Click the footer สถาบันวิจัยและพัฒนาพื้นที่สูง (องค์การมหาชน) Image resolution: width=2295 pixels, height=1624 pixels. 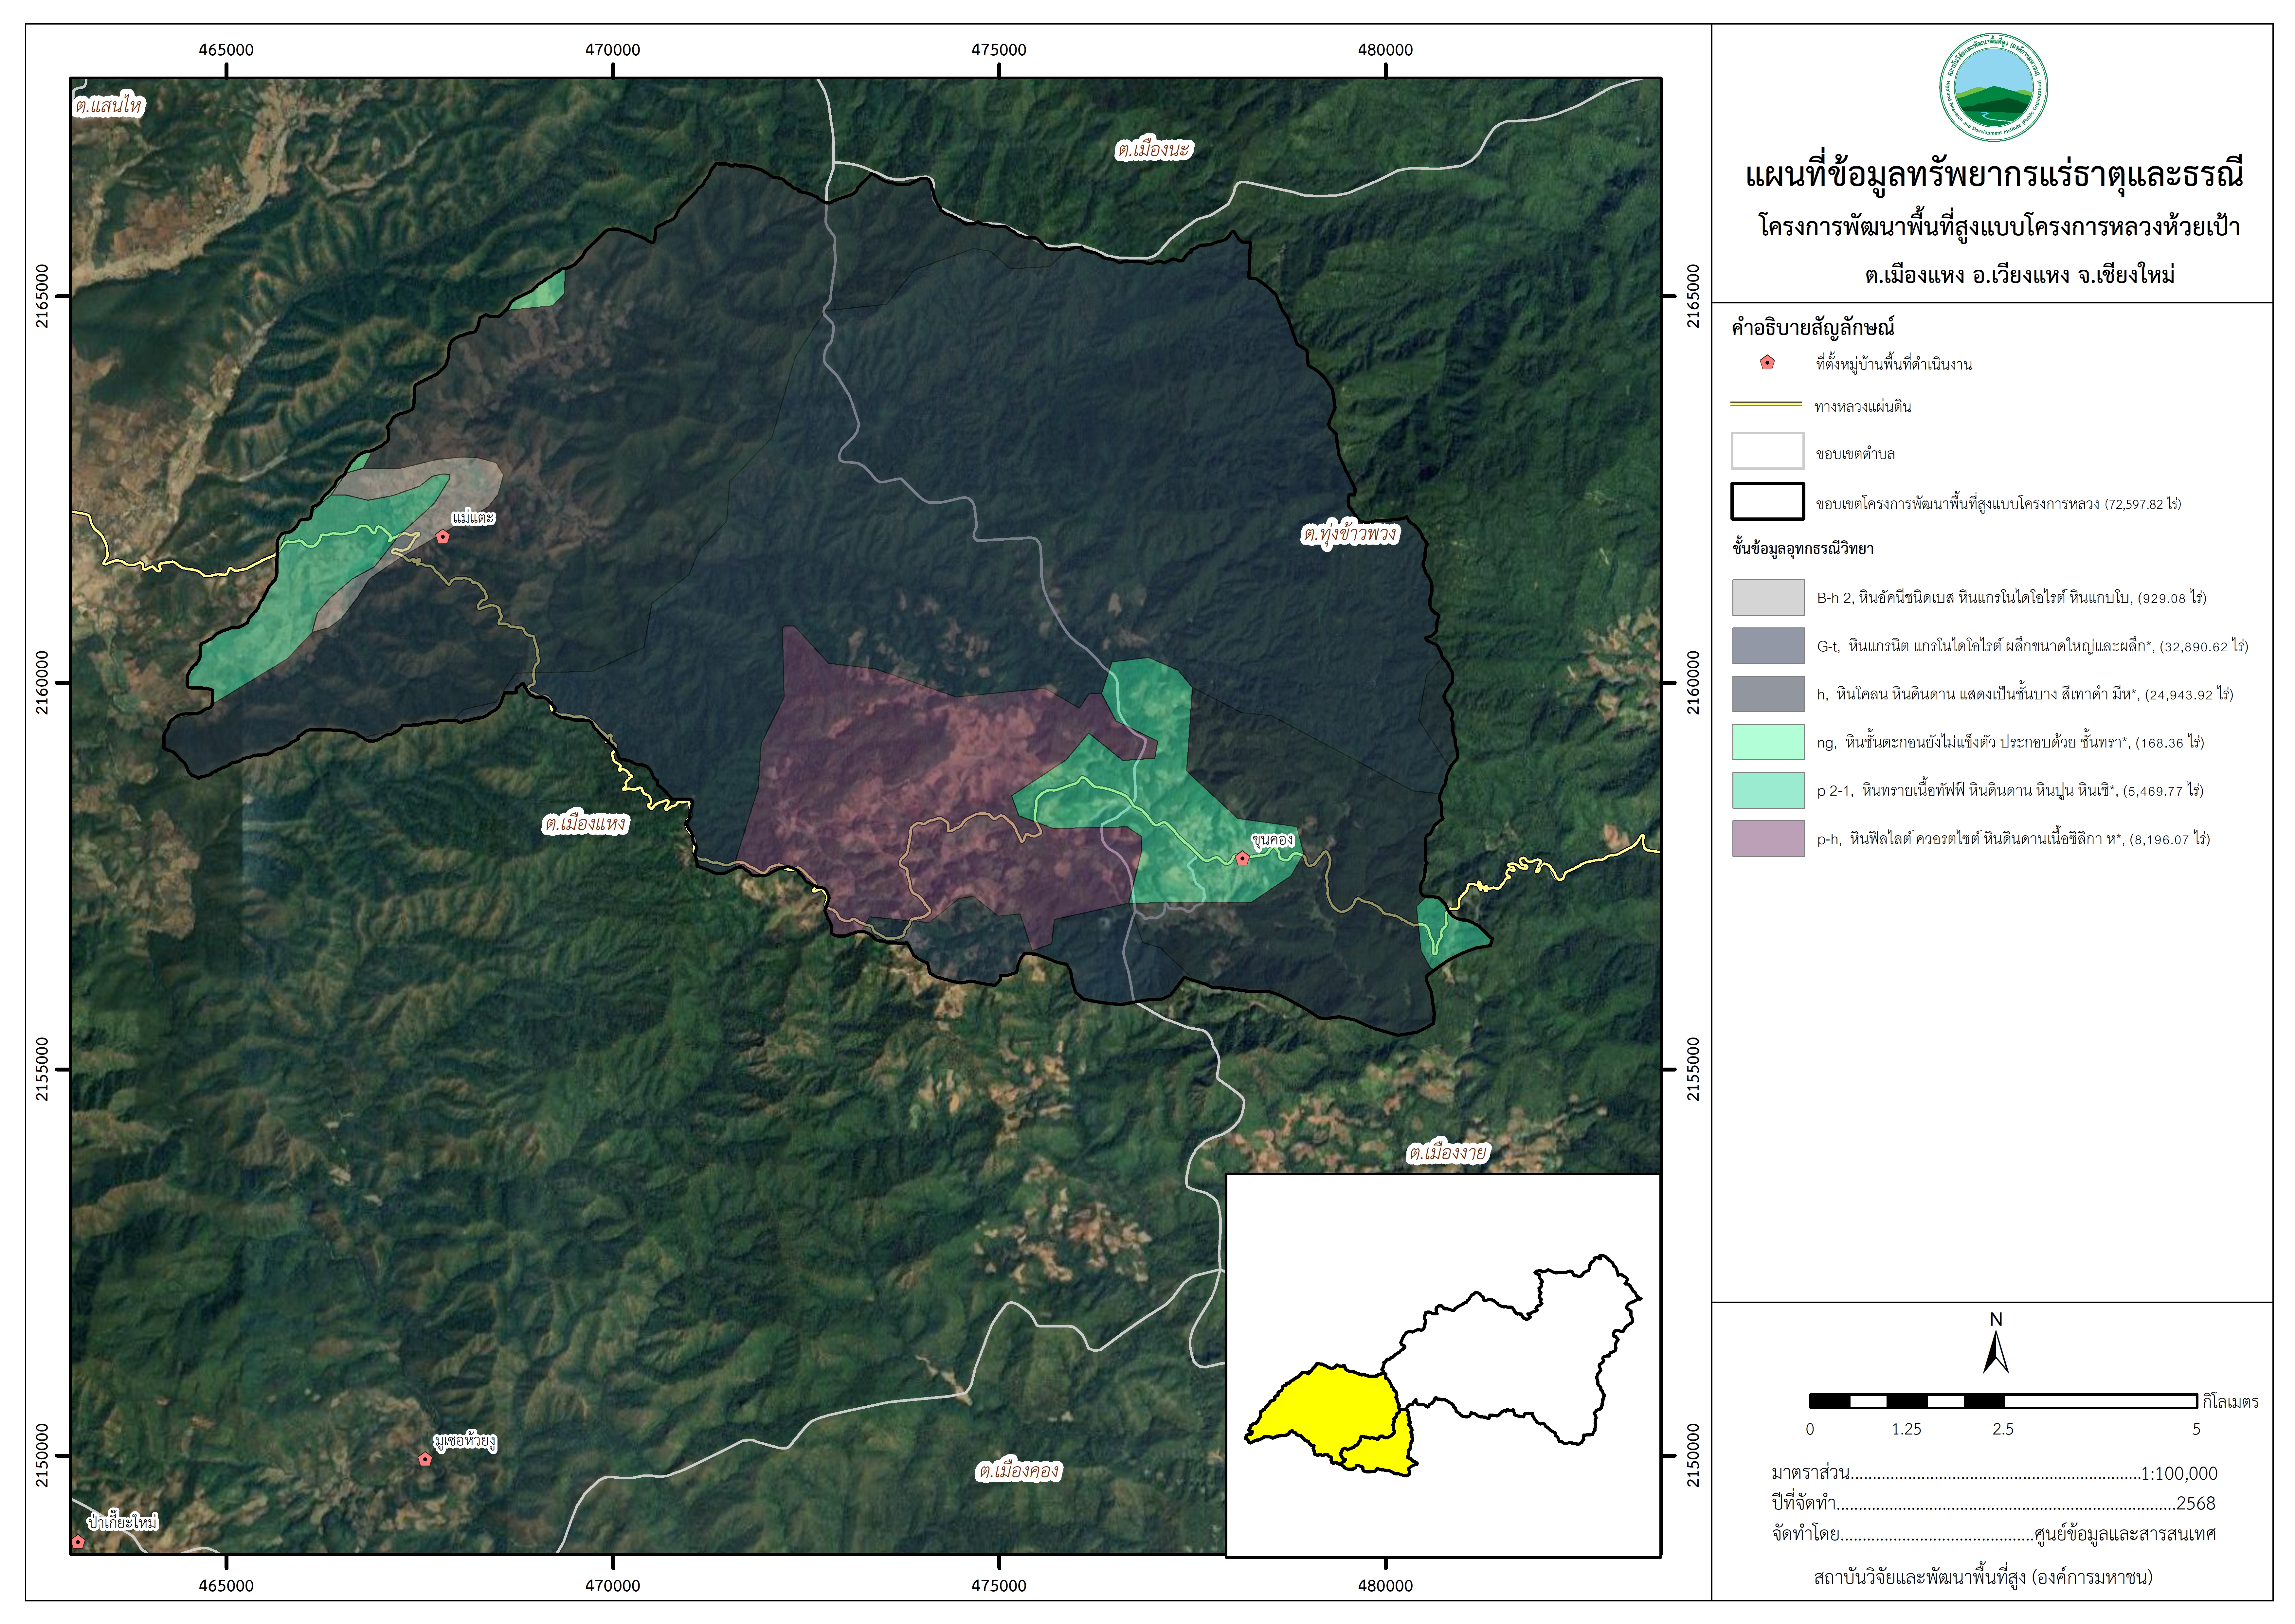(x=1983, y=1578)
